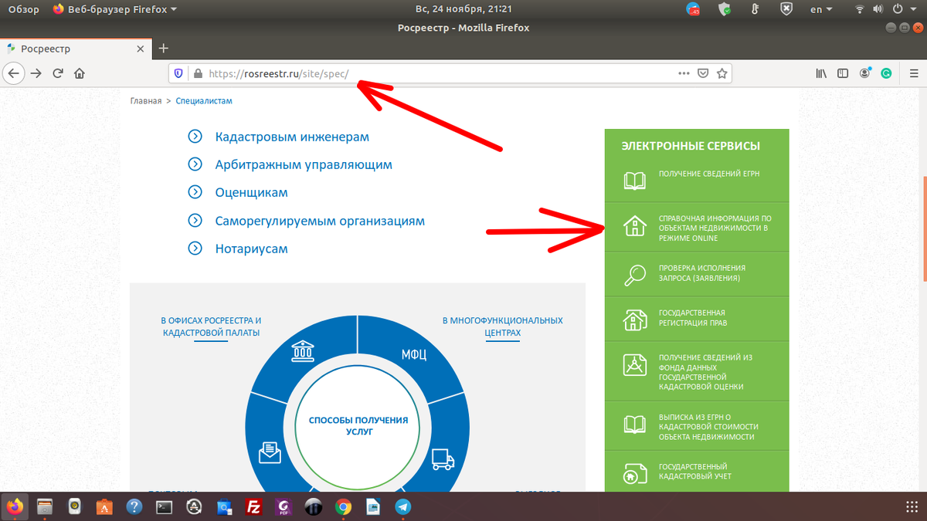
Task: Click the chevron circle beside Нотариусам
Action: pos(195,249)
